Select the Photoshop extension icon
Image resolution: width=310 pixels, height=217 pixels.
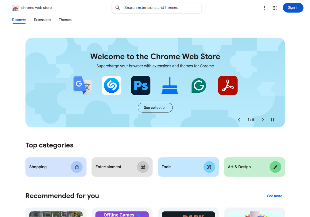pyautogui.click(x=141, y=85)
